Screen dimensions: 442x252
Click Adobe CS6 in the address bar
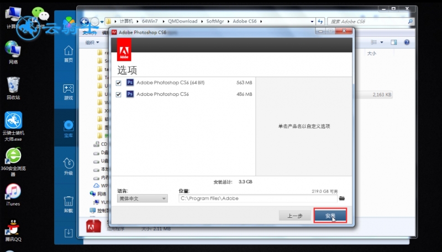(x=245, y=21)
